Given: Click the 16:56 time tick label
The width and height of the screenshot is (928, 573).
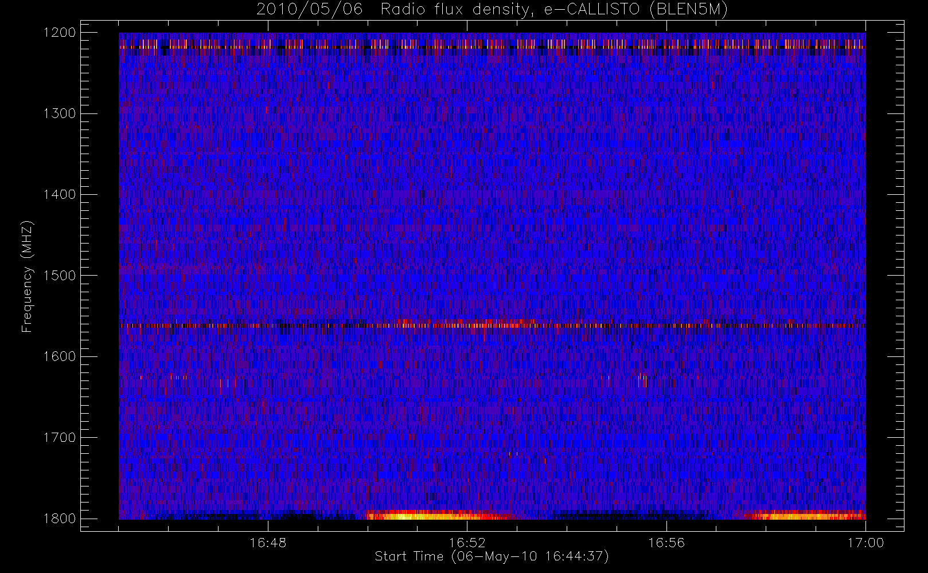Looking at the screenshot, I should pos(666,543).
